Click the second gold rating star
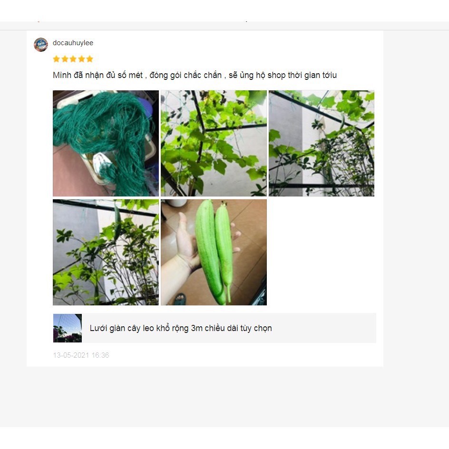 [65, 59]
